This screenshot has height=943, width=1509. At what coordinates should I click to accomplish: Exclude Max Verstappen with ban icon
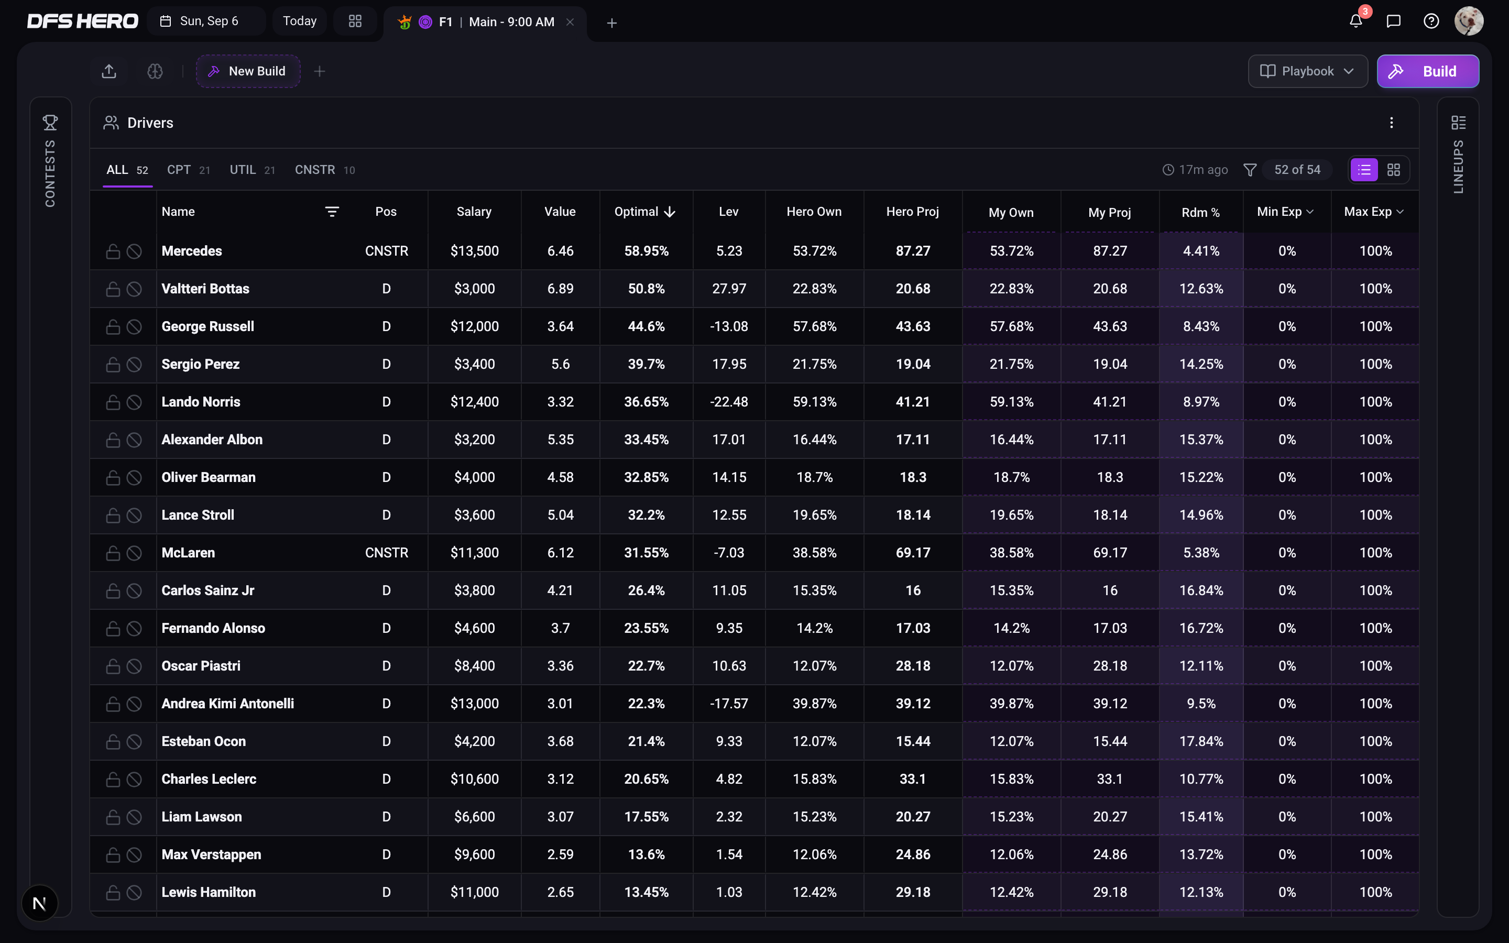[x=134, y=855]
